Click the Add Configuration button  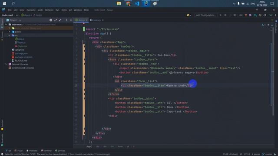coord(205,15)
